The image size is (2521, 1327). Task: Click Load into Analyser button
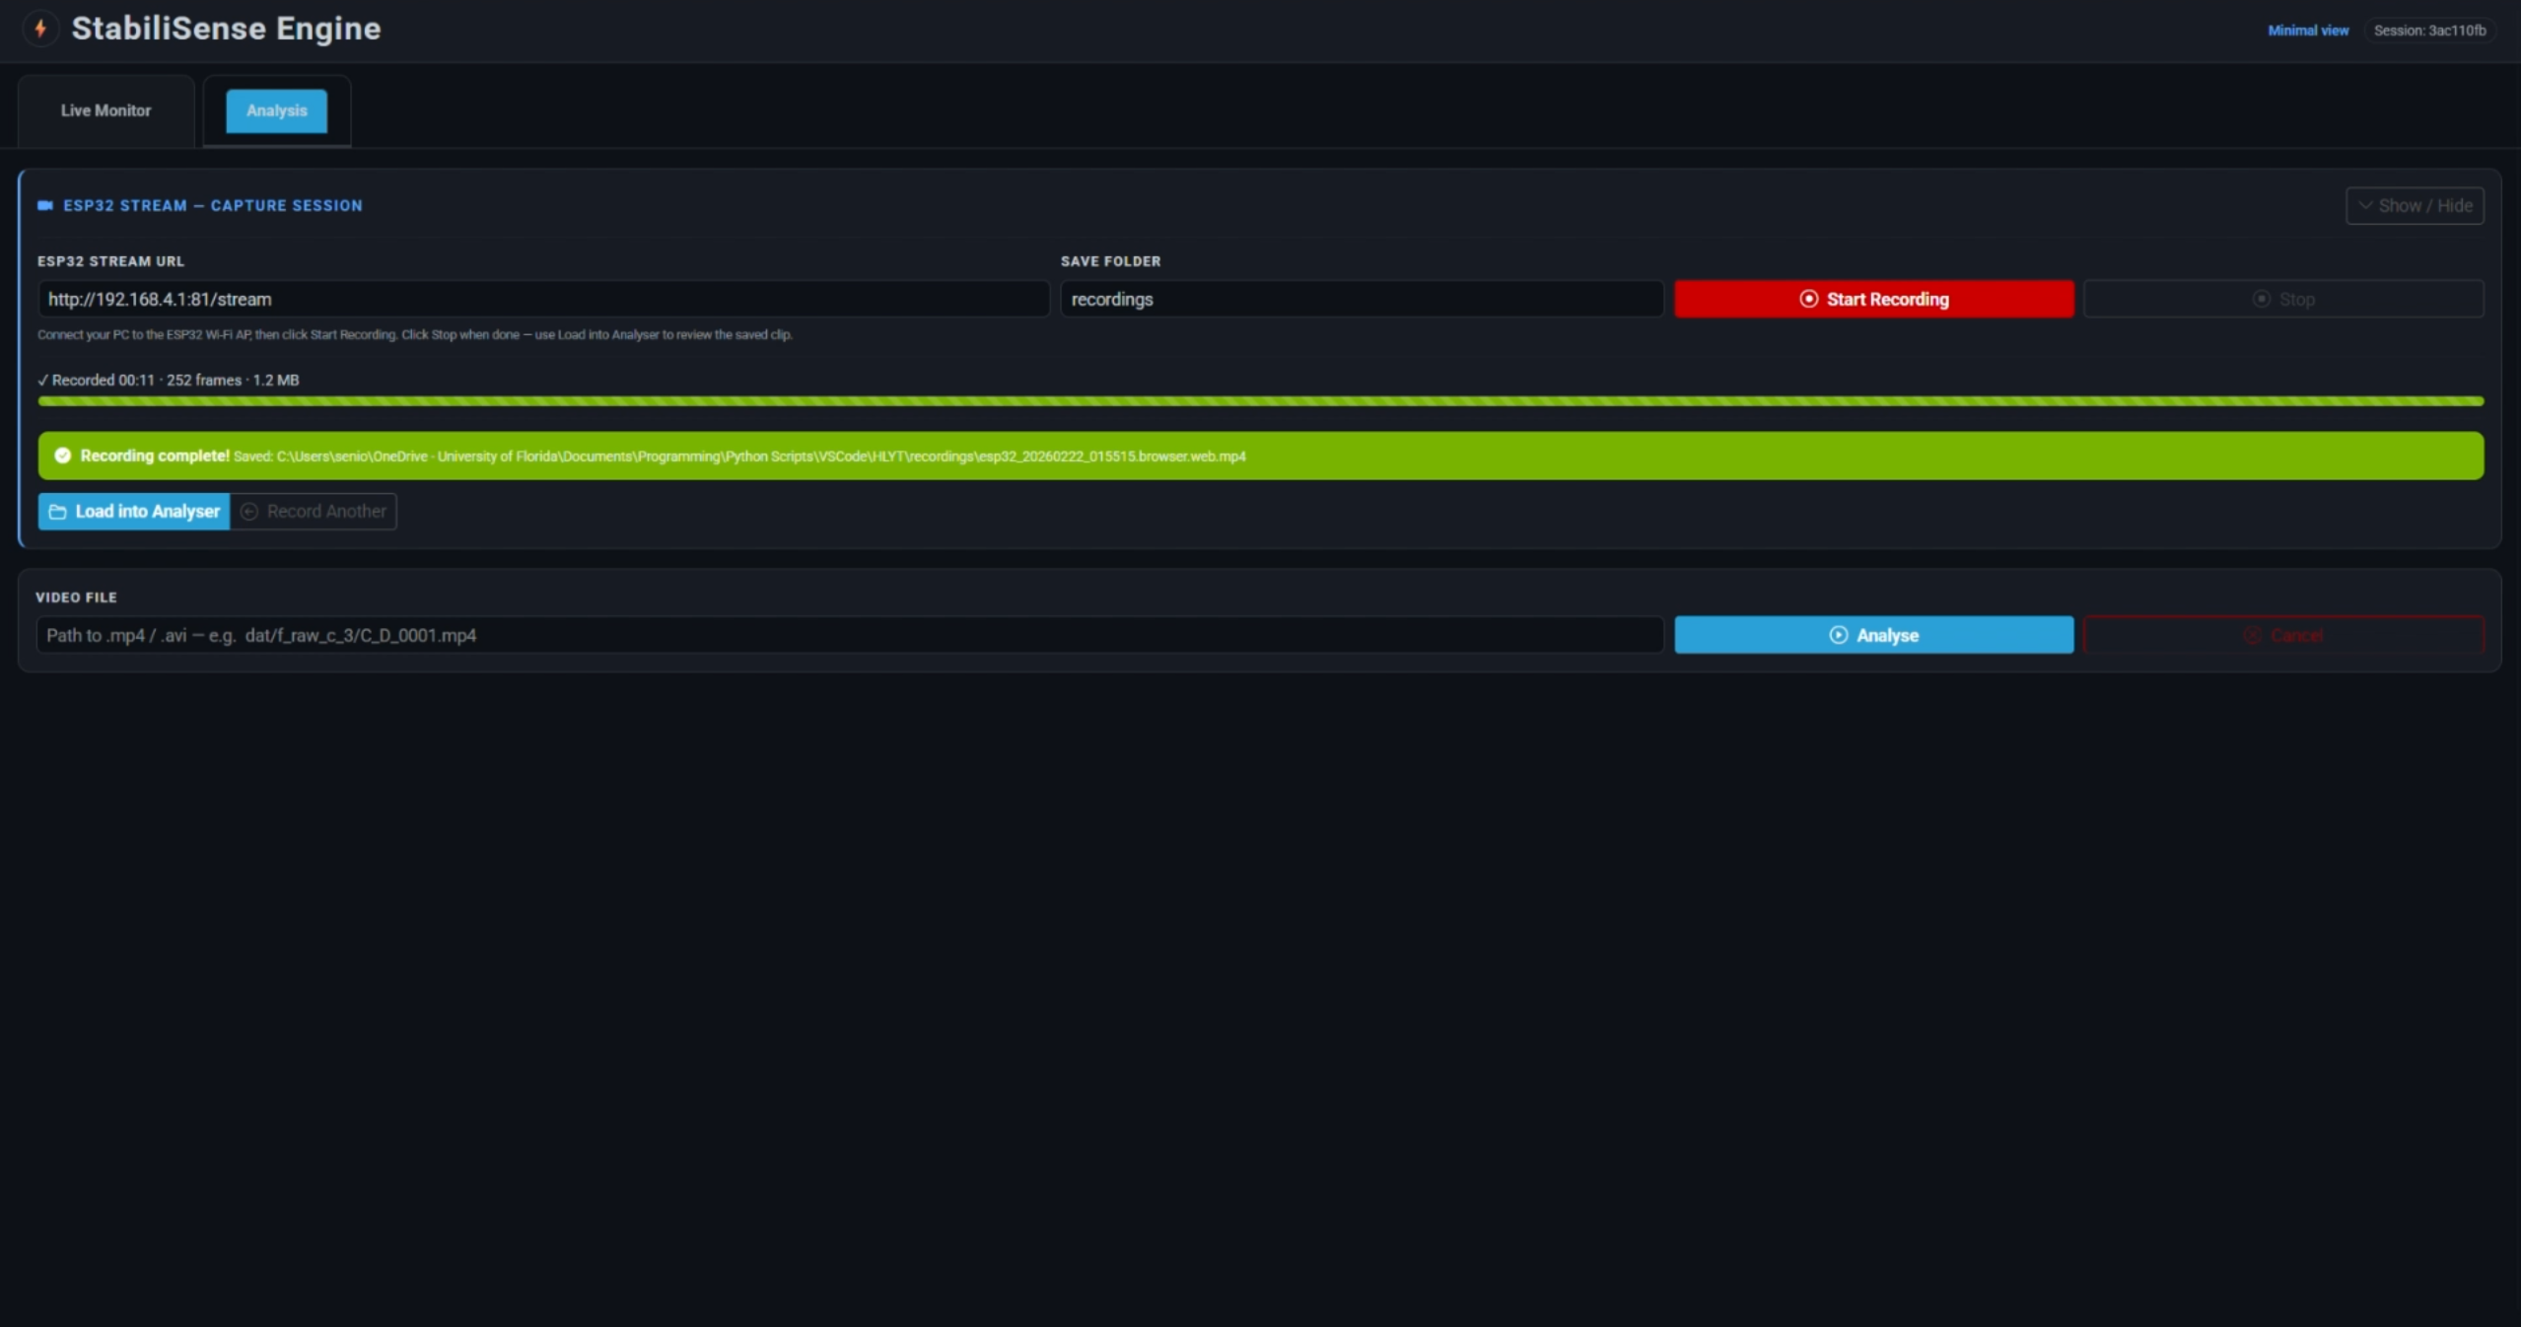tap(147, 512)
